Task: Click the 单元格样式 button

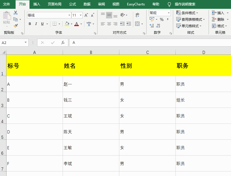Action: (189, 26)
